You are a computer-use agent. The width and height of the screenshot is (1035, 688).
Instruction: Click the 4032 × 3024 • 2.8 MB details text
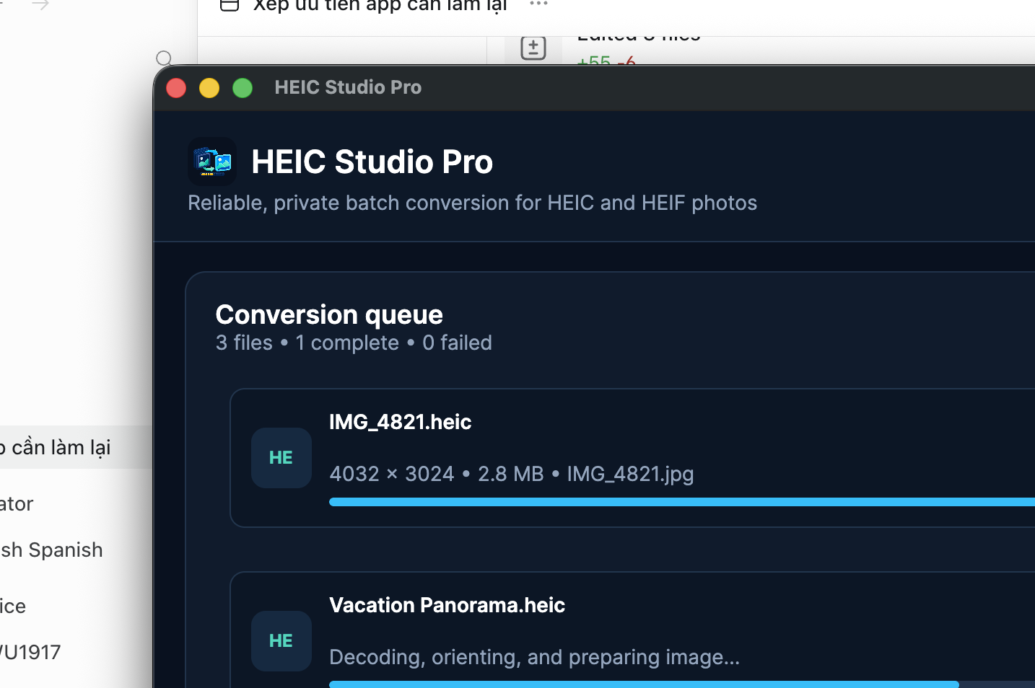tap(512, 474)
